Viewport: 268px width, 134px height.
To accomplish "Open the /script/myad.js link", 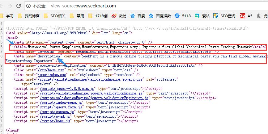I will tap(55, 116).
